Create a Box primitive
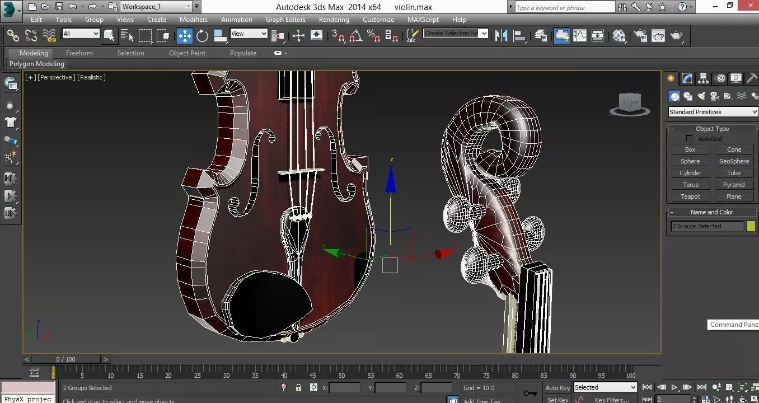Viewport: 759px width, 403px height. tap(690, 149)
